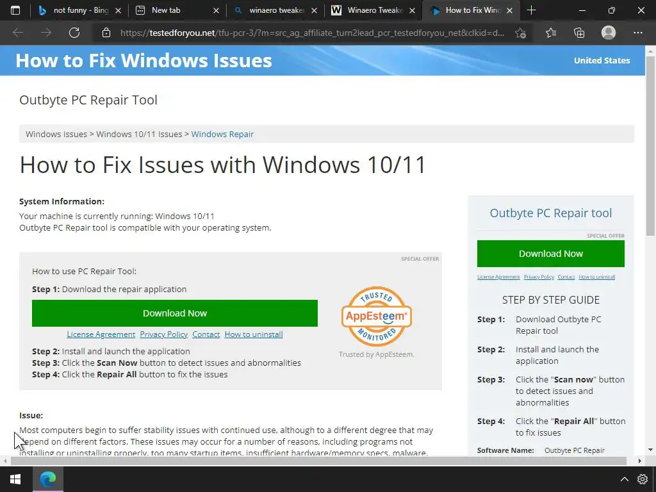Open License Agreement link under main download
Viewport: 656px width, 492px height.
click(101, 334)
